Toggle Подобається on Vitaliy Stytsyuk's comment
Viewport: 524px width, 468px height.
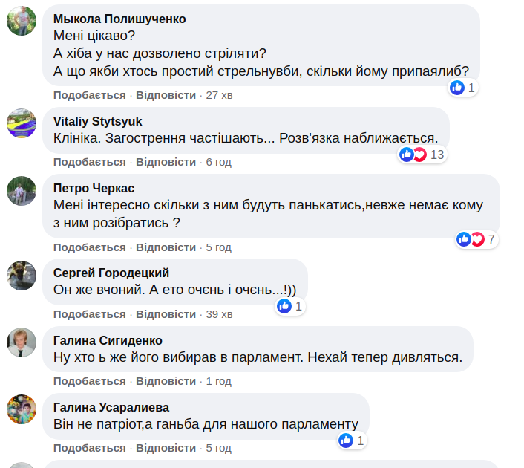pos(89,162)
